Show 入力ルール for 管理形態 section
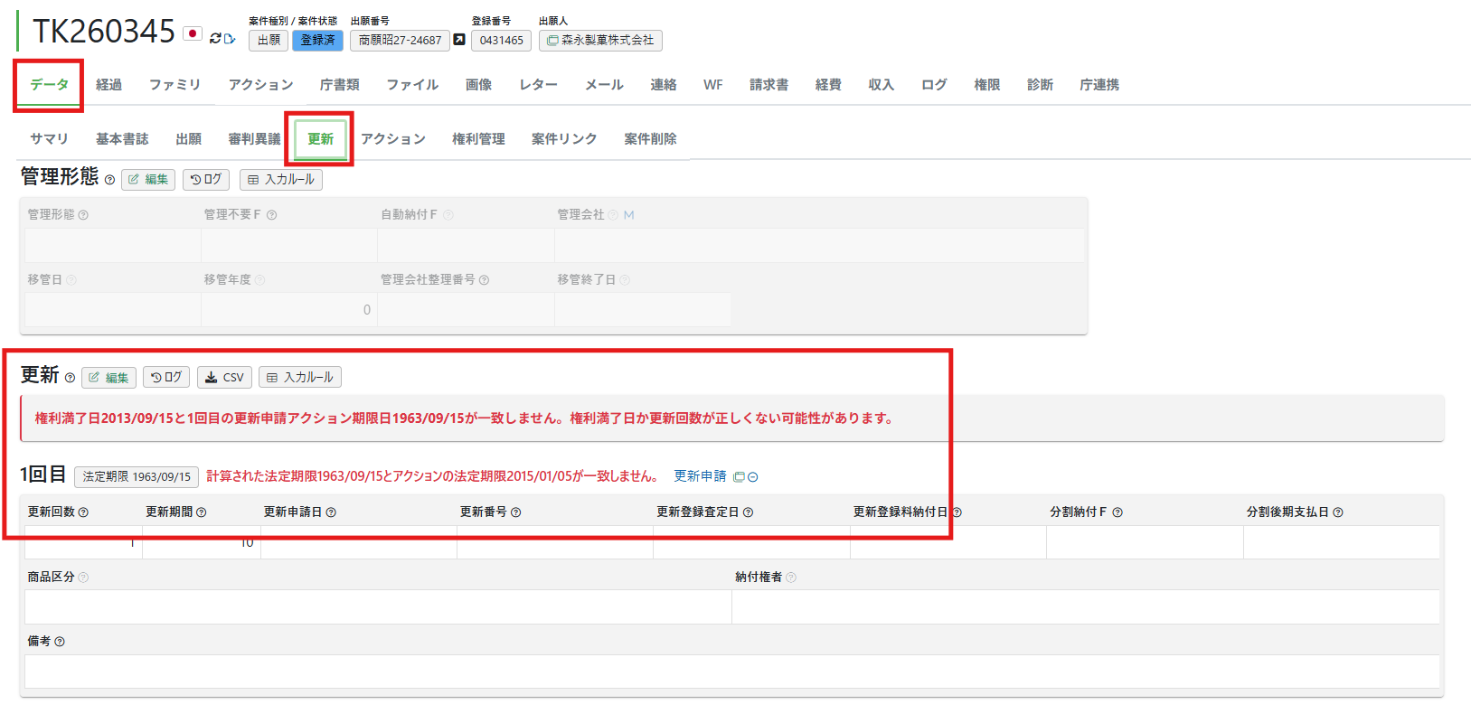 pyautogui.click(x=280, y=179)
